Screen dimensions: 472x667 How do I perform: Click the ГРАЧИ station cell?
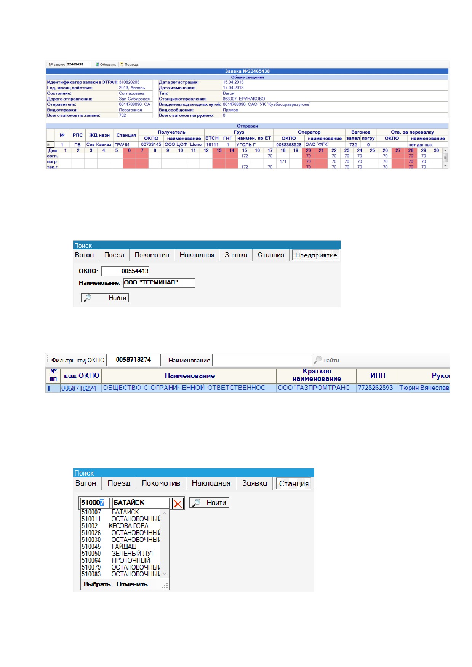(x=126, y=145)
